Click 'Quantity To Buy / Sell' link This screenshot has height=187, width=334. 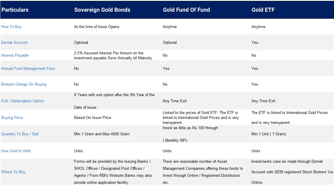tap(20, 134)
